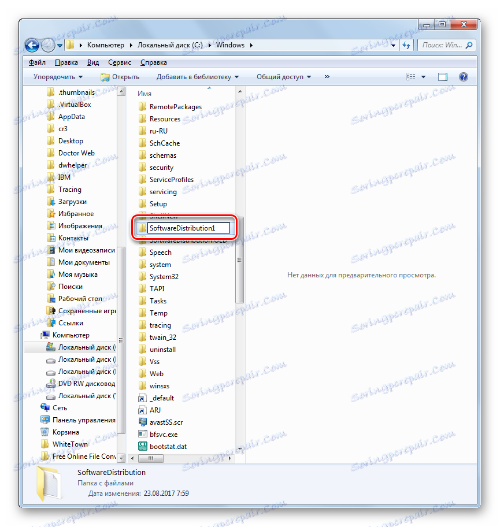This screenshot has width=500, height=527.
Task: Click the Имя column header
Action: point(145,94)
